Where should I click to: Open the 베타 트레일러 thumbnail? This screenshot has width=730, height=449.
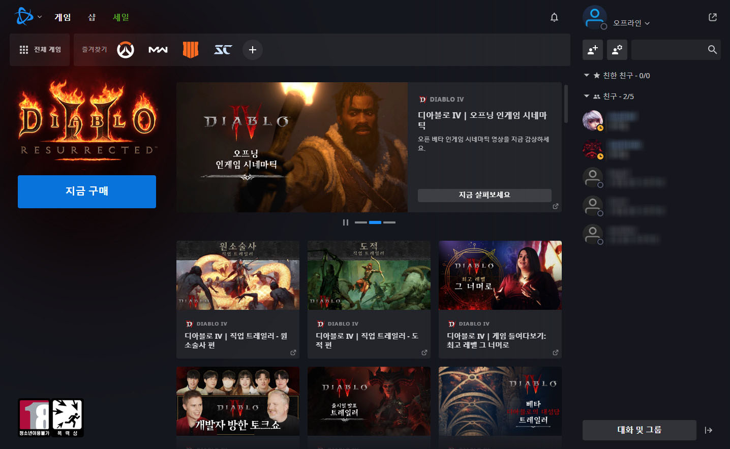pyautogui.click(x=500, y=401)
